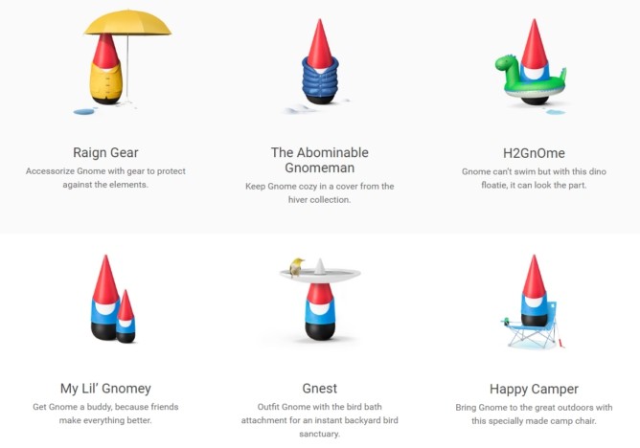Click the bird bath attachment description

click(320, 420)
